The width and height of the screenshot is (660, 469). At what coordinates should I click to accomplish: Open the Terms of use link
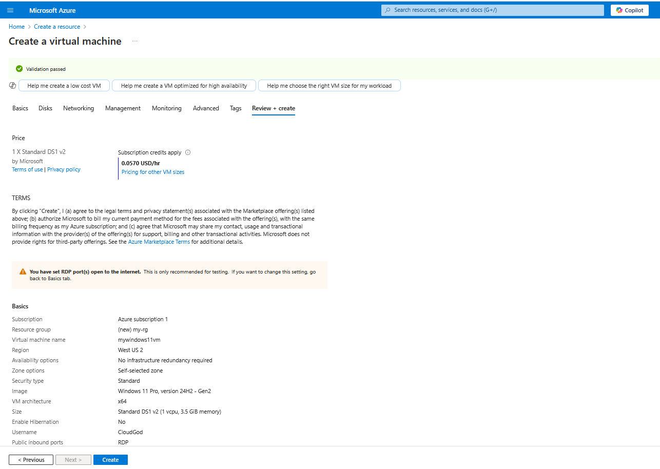tap(27, 169)
